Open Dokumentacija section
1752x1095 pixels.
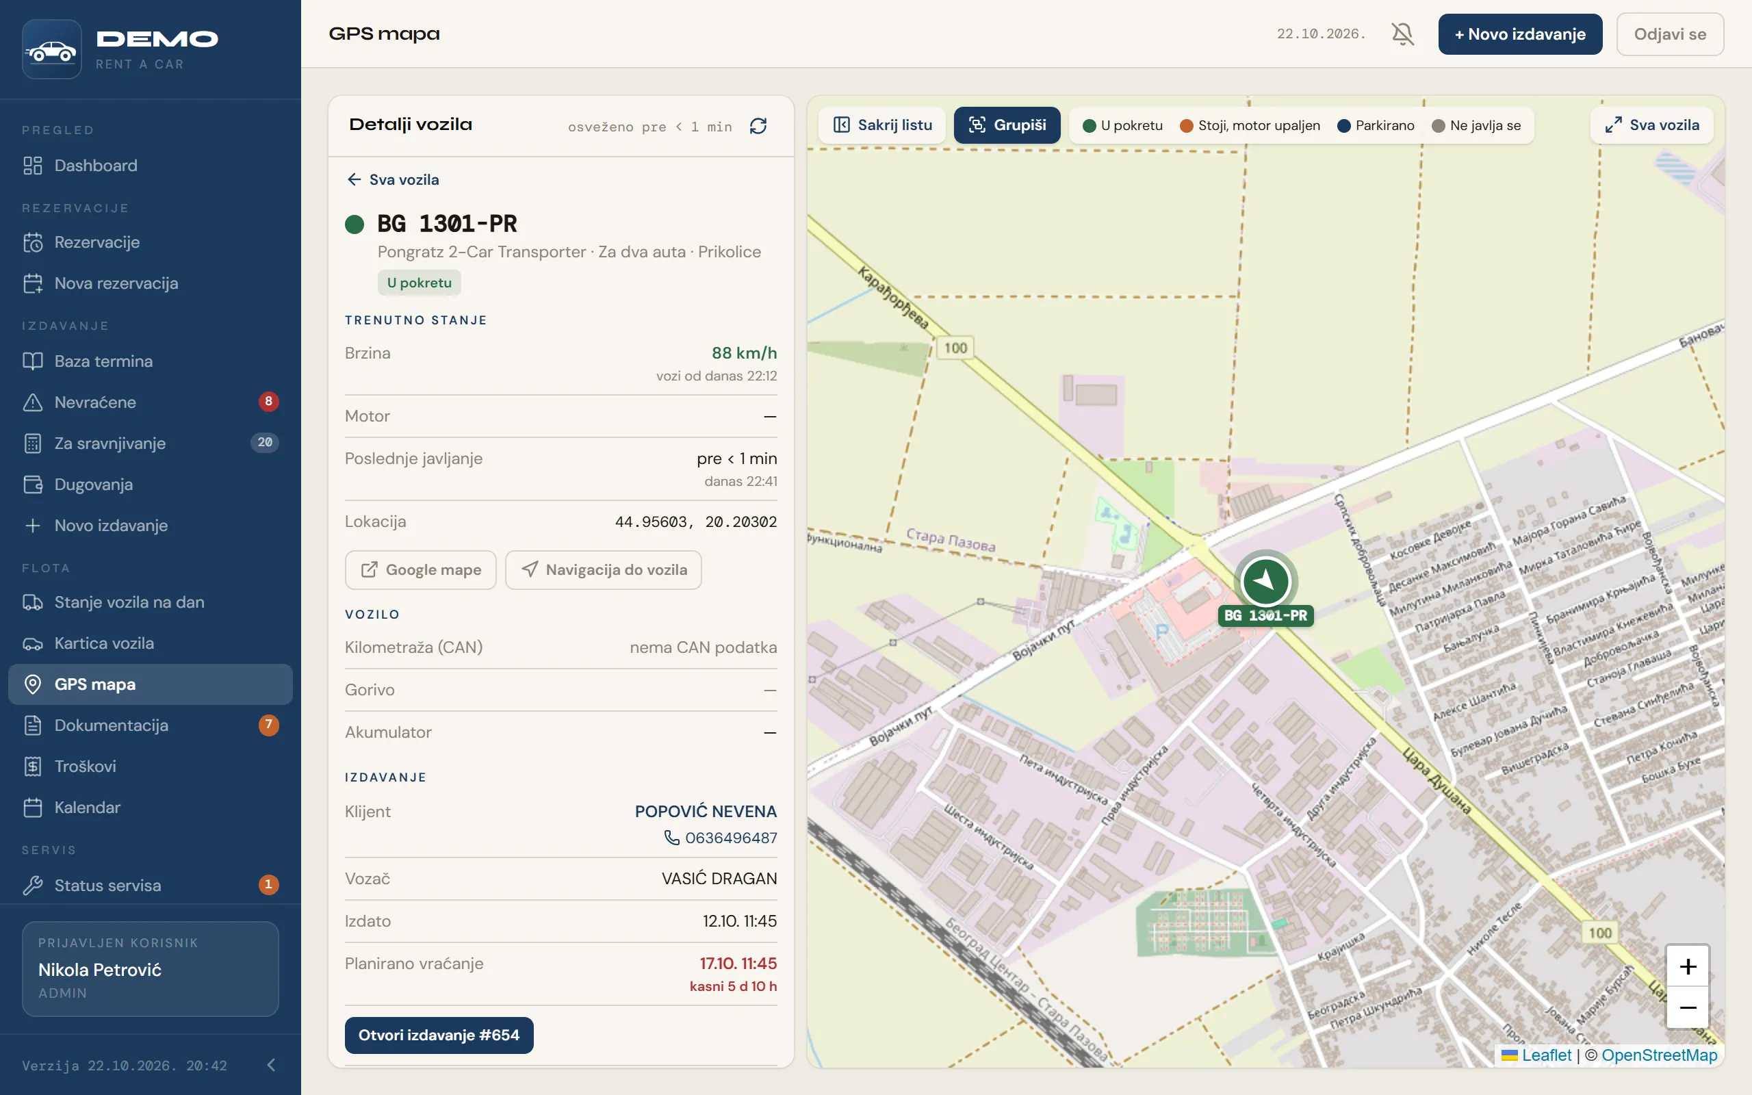(x=151, y=725)
